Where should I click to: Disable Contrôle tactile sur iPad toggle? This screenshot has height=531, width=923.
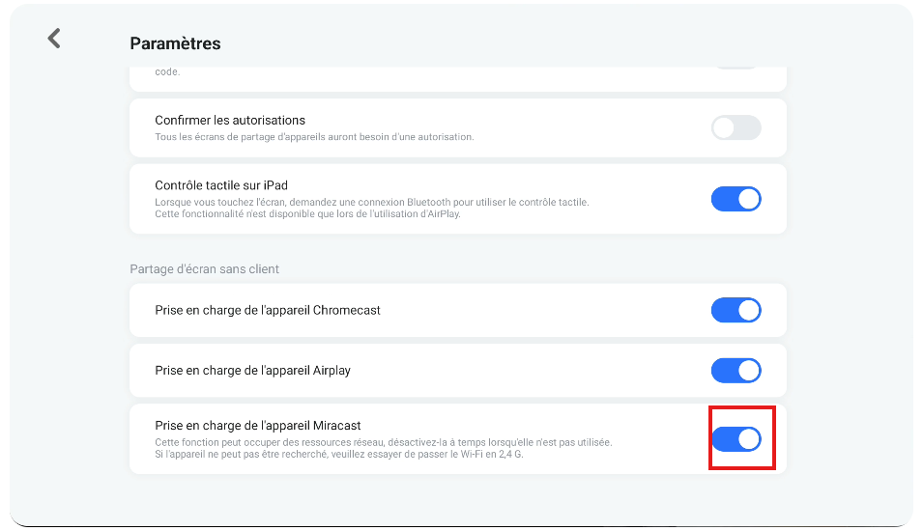click(736, 199)
